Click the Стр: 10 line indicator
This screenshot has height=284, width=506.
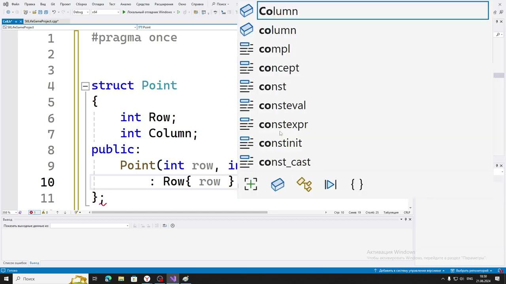coord(339,213)
